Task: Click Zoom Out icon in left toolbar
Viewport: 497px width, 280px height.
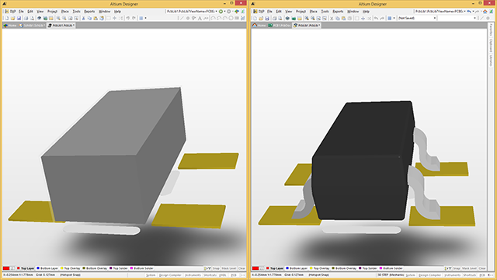Action: click(64, 19)
